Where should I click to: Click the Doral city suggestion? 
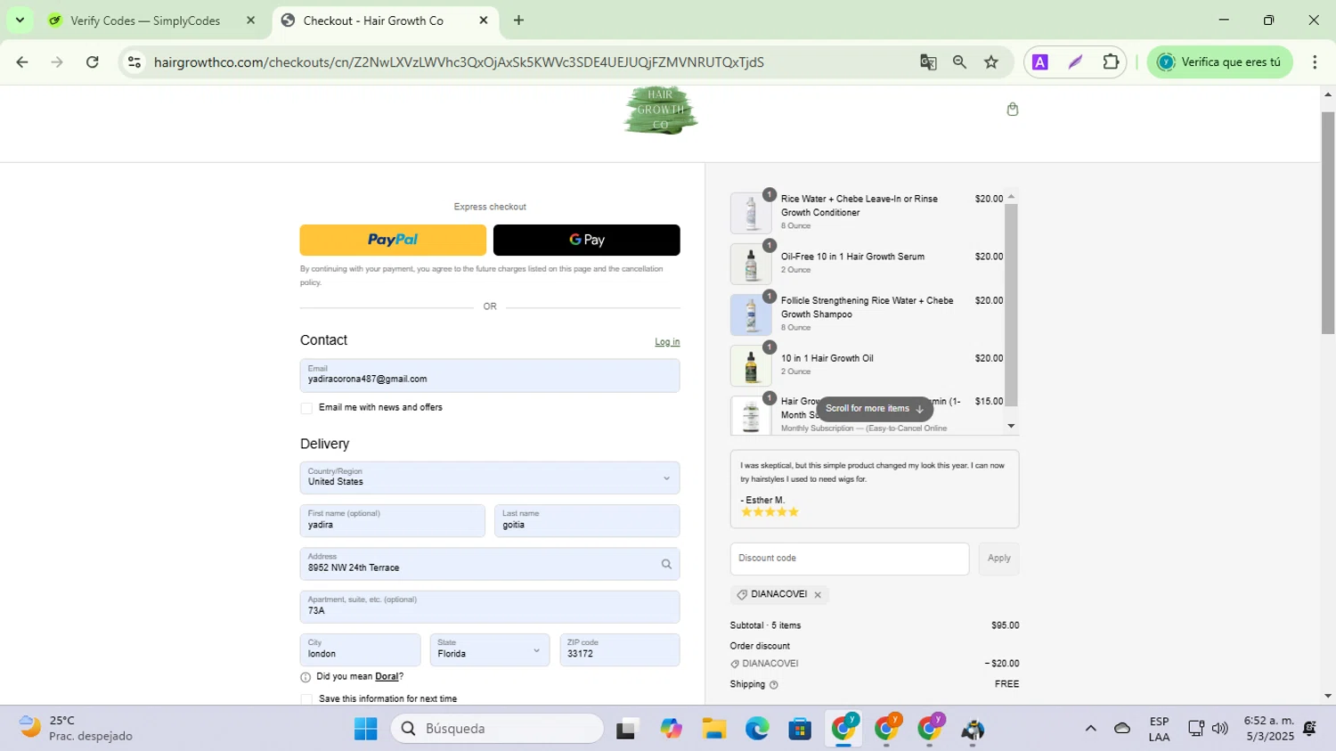(x=387, y=677)
